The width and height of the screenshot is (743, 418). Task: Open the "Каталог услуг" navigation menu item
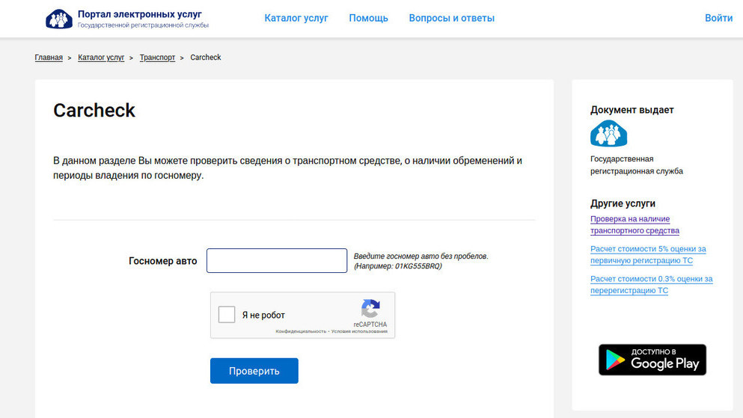(296, 18)
